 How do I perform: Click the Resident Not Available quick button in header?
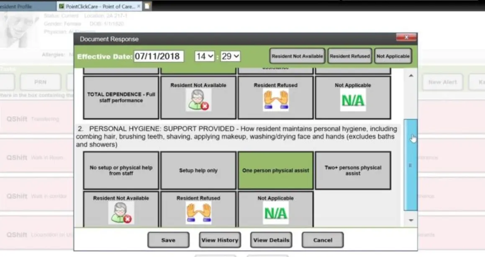pyautogui.click(x=297, y=55)
